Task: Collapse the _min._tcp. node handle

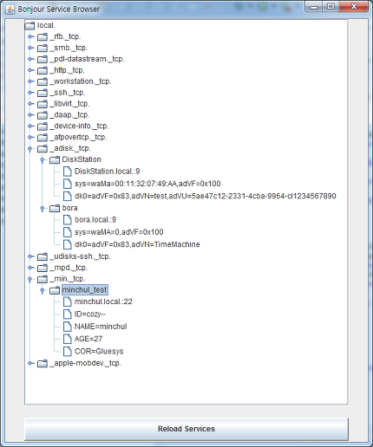Action: click(29, 279)
